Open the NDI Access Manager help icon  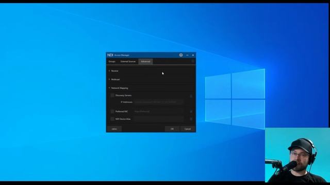click(x=181, y=55)
